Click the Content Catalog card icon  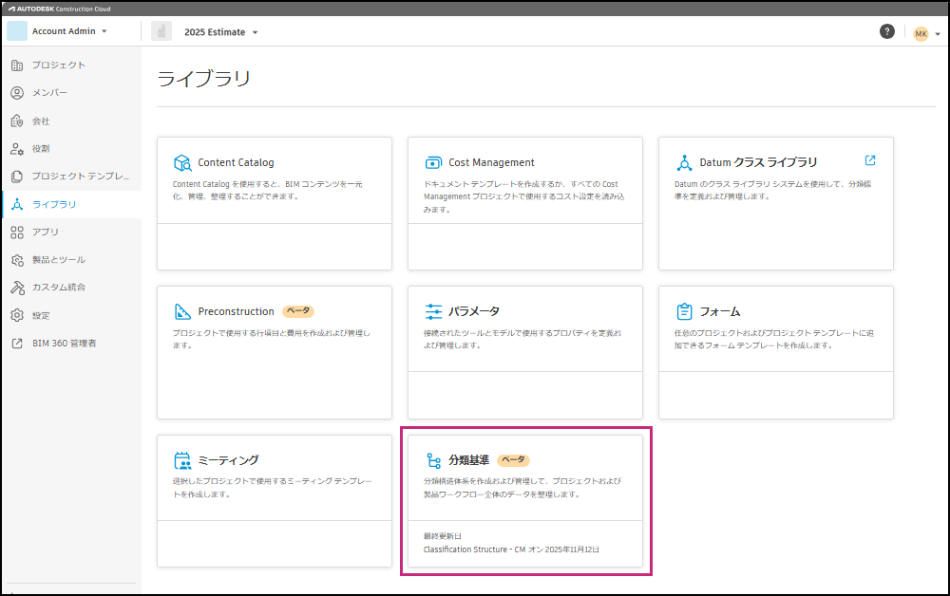[x=182, y=163]
